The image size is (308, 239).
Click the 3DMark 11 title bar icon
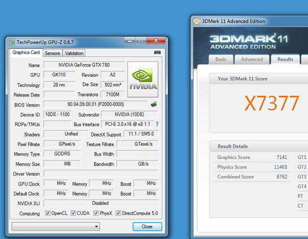point(197,21)
